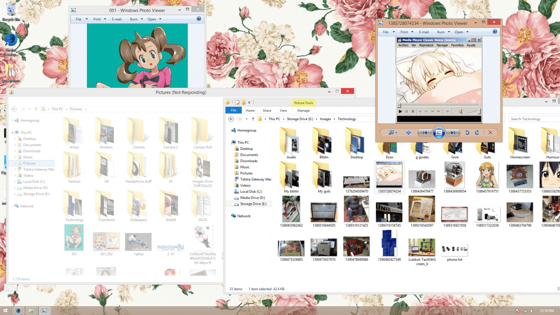Expand Network in Pictures window sidebar
The width and height of the screenshot is (560, 315).
click(13, 206)
